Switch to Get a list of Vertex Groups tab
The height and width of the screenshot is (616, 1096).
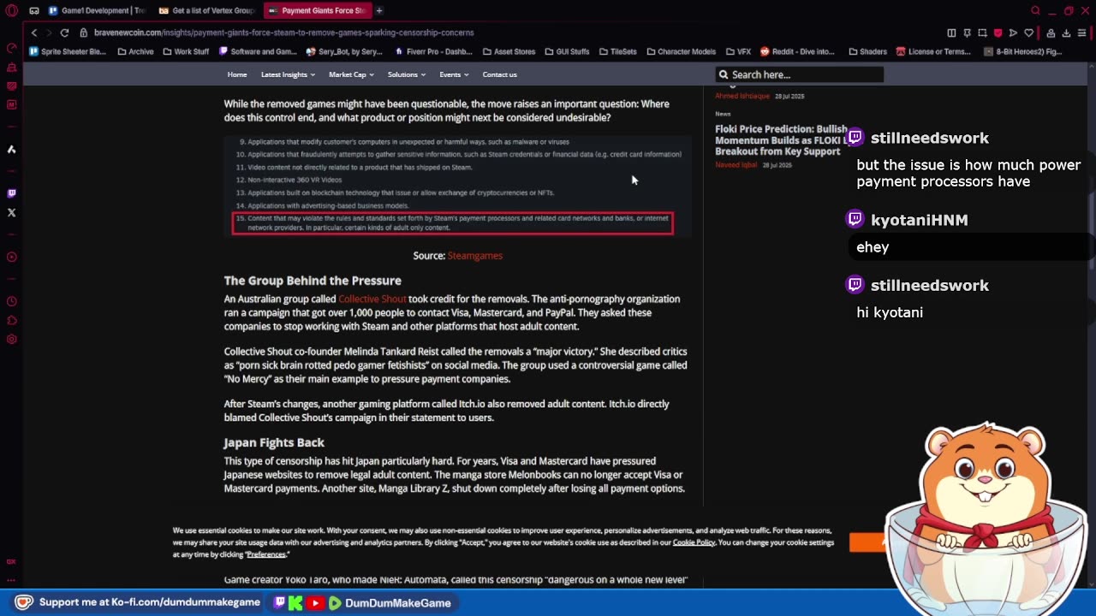207,10
